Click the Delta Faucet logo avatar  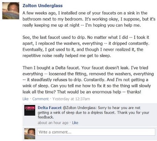30,110
